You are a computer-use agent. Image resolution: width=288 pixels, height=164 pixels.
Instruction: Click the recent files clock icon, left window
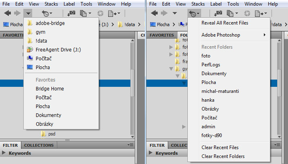[x=47, y=13]
